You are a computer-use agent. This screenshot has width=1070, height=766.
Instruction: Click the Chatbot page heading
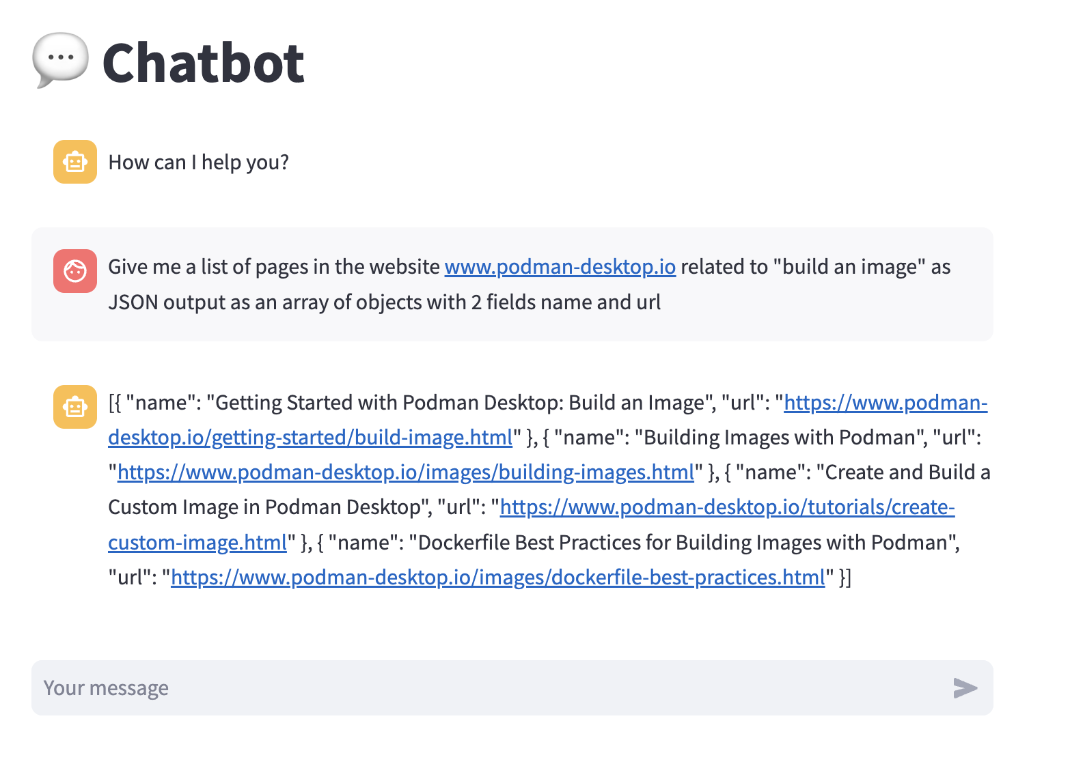coord(203,63)
